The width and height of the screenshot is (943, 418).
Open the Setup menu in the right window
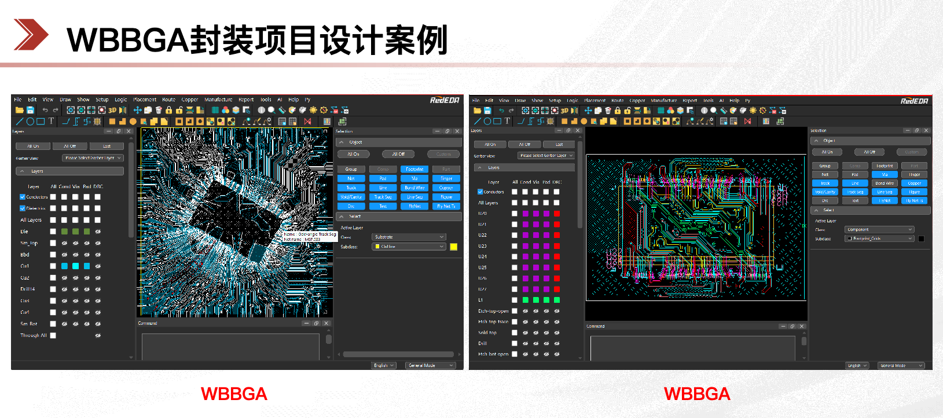[x=555, y=100]
